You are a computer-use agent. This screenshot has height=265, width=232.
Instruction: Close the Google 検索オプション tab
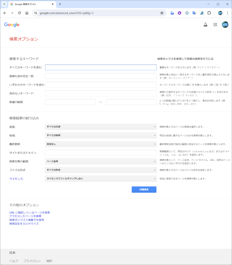pyautogui.click(x=53, y=4)
